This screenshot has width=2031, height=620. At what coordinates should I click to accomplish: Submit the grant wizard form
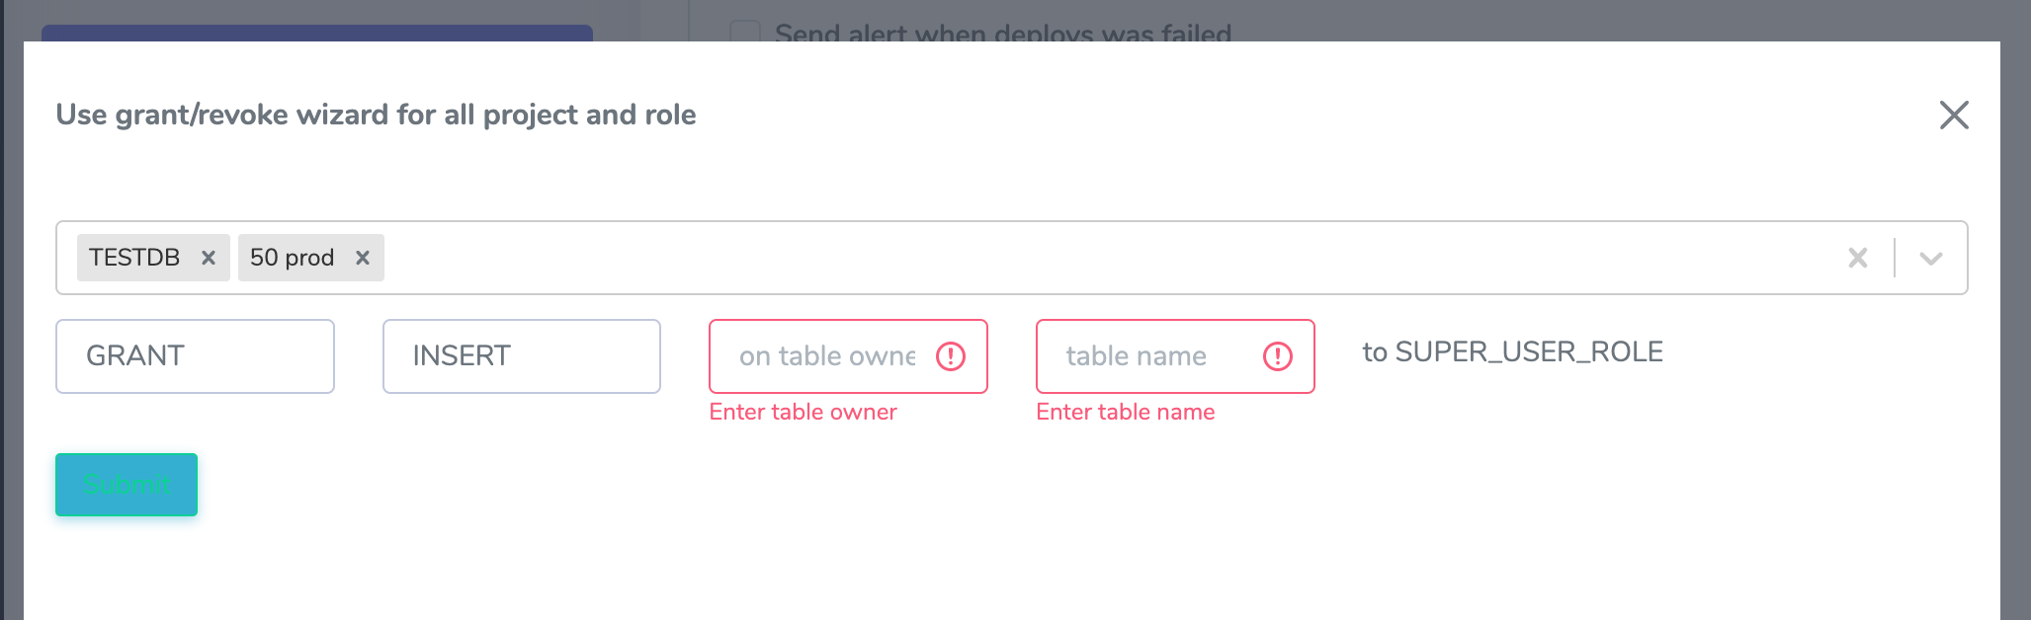click(x=127, y=485)
